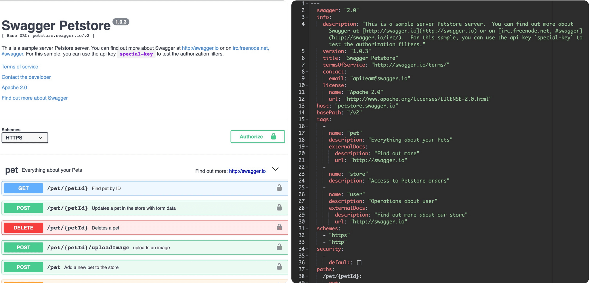
Task: Click "Operations about user" editor line
Action: 383,201
